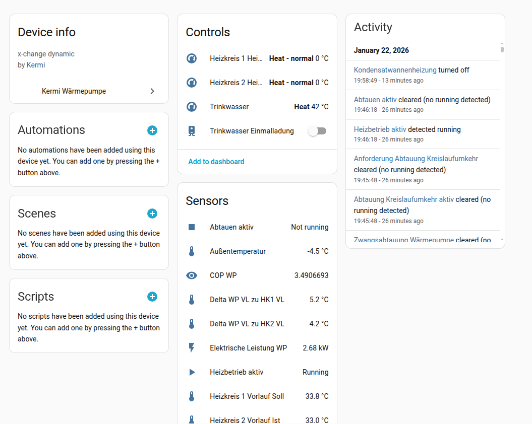Click Add to dashboard

216,162
